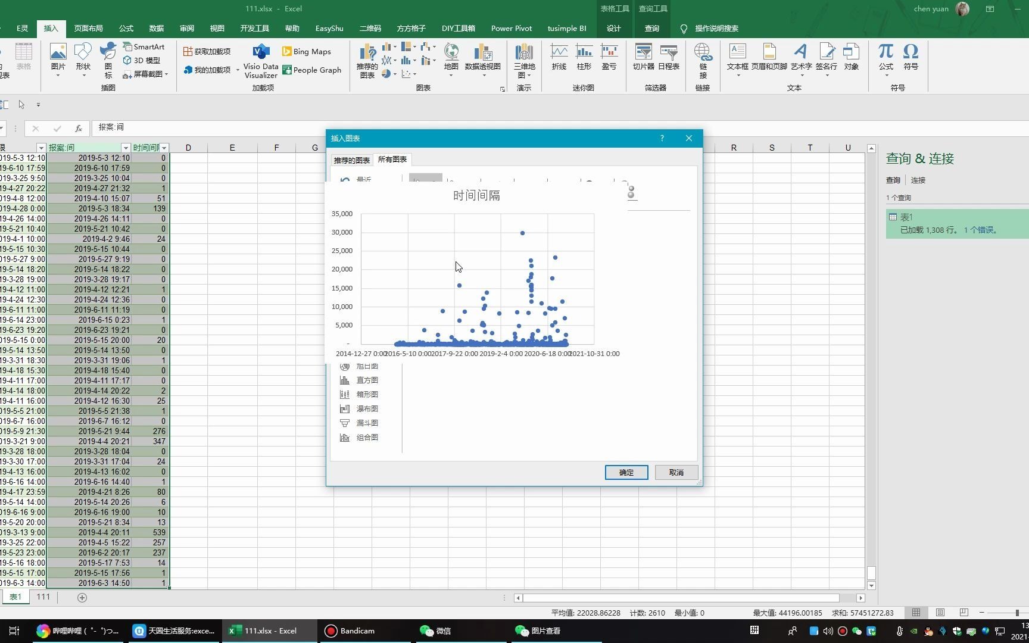Screen dimensions: 1029x643
Task: Insert a 切片器 slicer
Action: click(x=644, y=57)
